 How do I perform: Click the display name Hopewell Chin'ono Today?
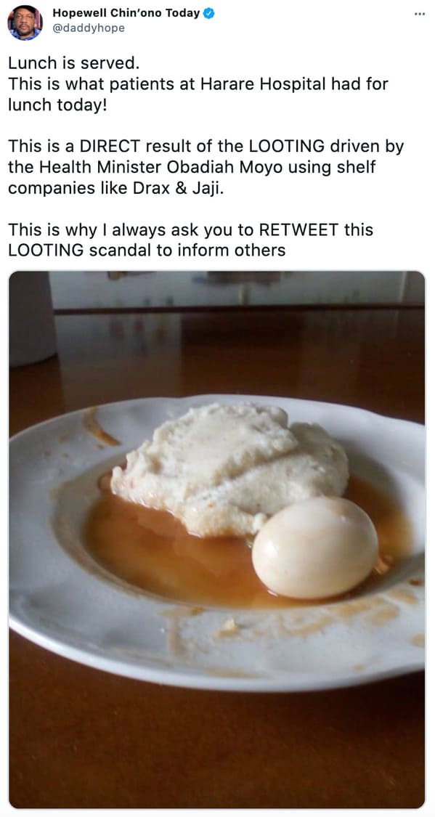point(126,14)
